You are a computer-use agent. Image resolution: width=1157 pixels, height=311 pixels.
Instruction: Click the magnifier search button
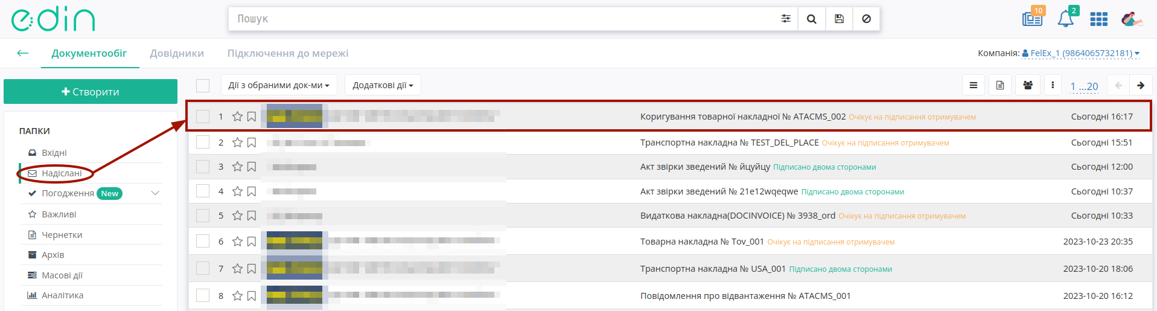[812, 19]
